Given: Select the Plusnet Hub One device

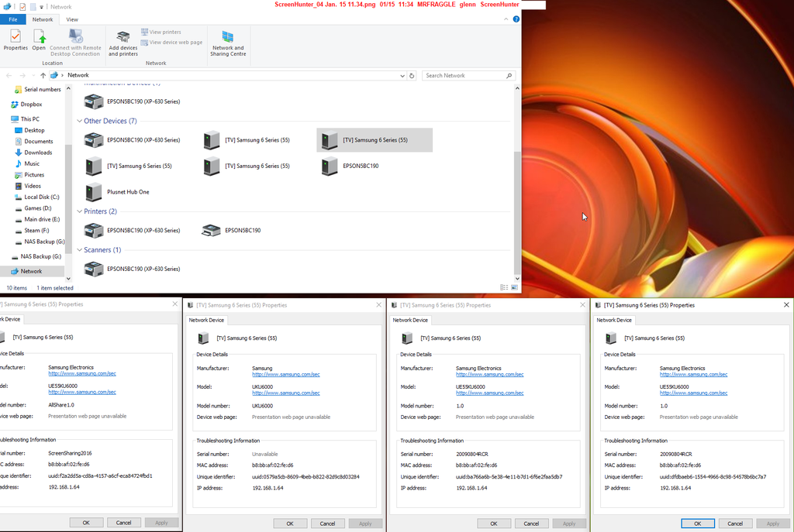Looking at the screenshot, I should pos(118,192).
